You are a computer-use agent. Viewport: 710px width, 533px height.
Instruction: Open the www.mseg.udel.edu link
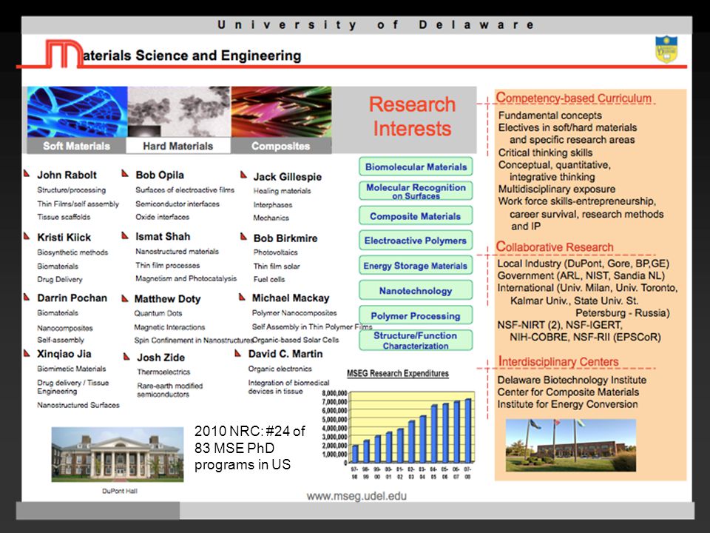[356, 496]
